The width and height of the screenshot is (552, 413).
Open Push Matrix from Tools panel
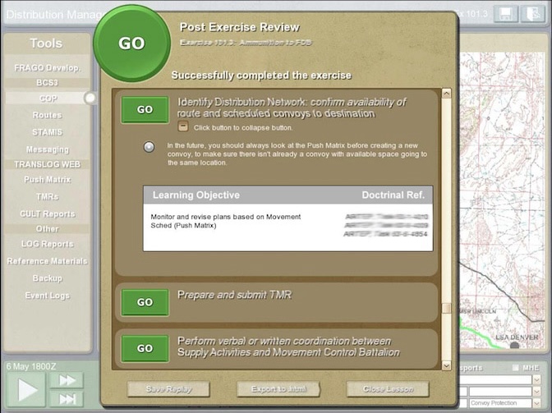pyautogui.click(x=47, y=180)
